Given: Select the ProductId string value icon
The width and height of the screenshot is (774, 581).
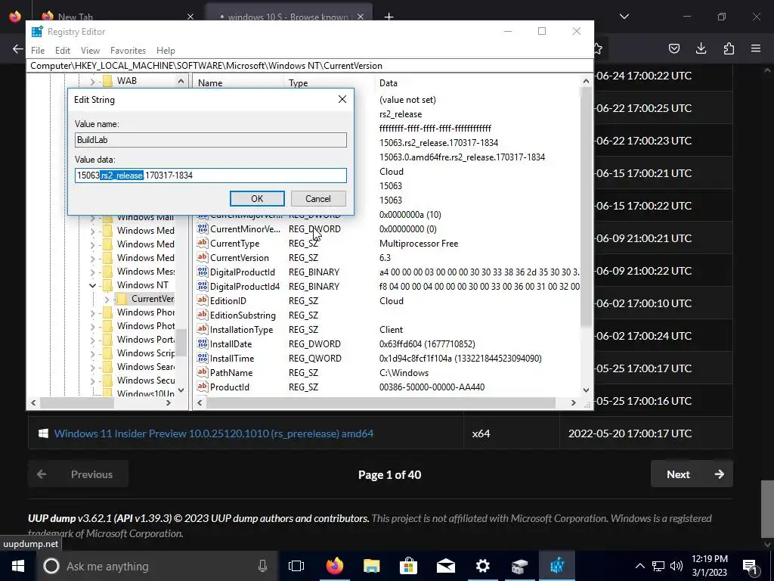Looking at the screenshot, I should [203, 387].
